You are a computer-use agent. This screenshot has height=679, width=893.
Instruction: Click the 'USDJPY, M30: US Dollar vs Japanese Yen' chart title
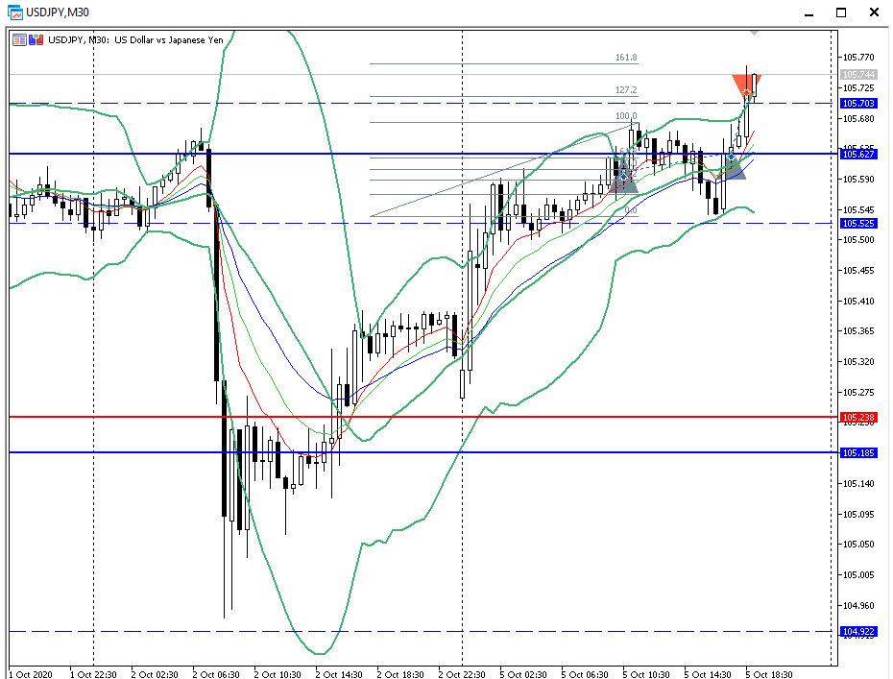click(135, 40)
